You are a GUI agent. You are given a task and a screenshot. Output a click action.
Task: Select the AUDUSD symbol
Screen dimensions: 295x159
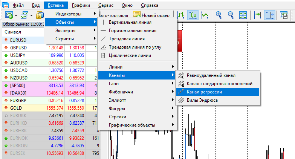19,63
